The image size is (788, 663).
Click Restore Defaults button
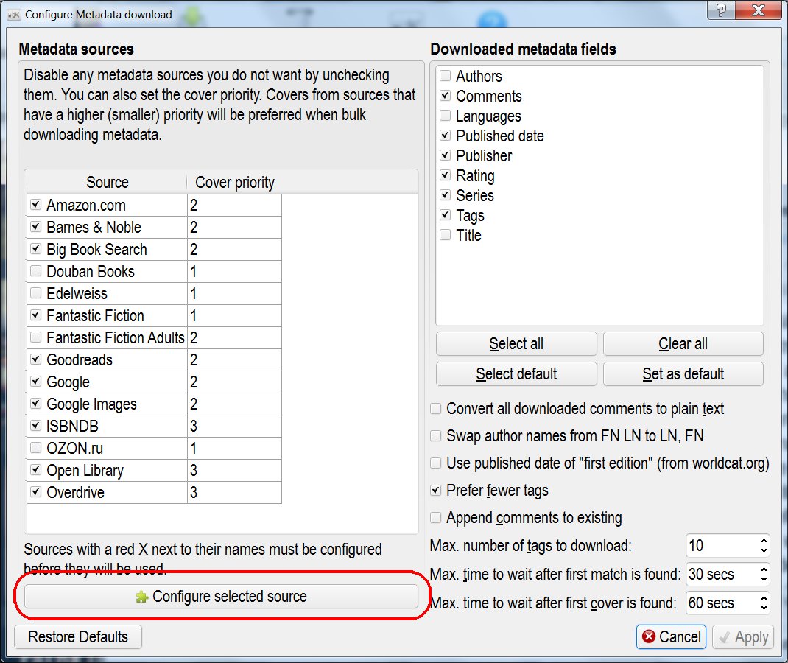point(78,637)
